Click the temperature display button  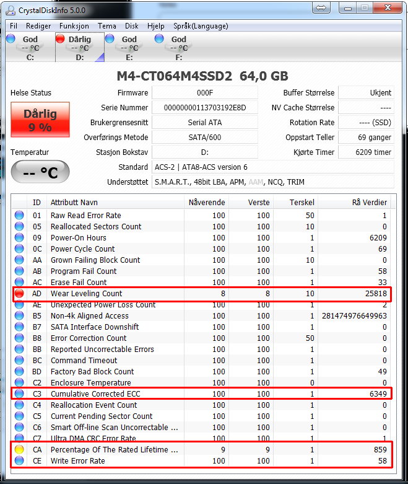tap(40, 172)
